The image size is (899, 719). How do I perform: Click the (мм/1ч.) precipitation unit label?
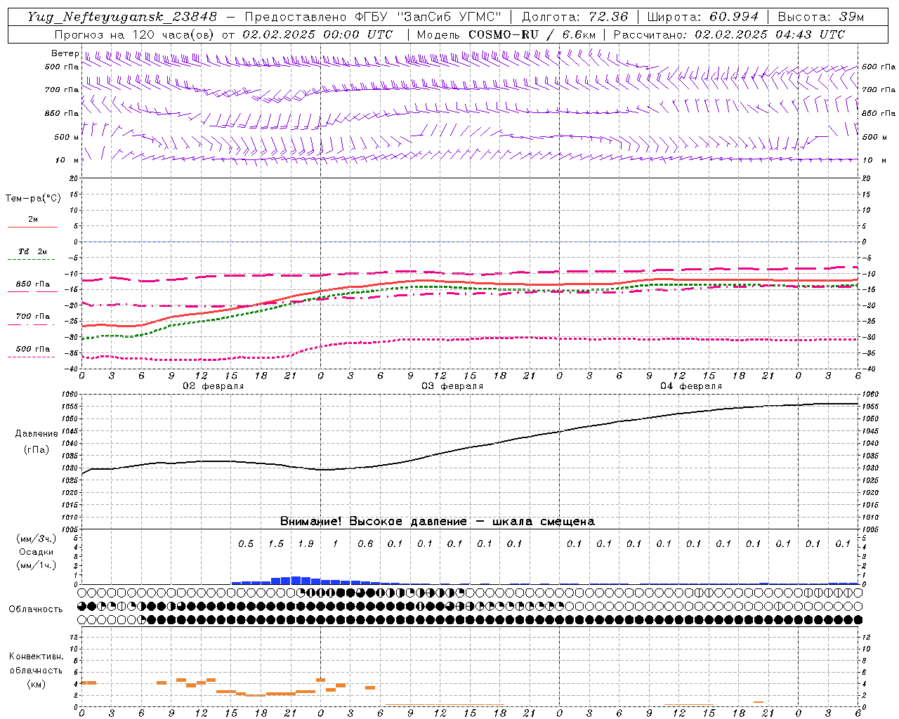(x=37, y=565)
